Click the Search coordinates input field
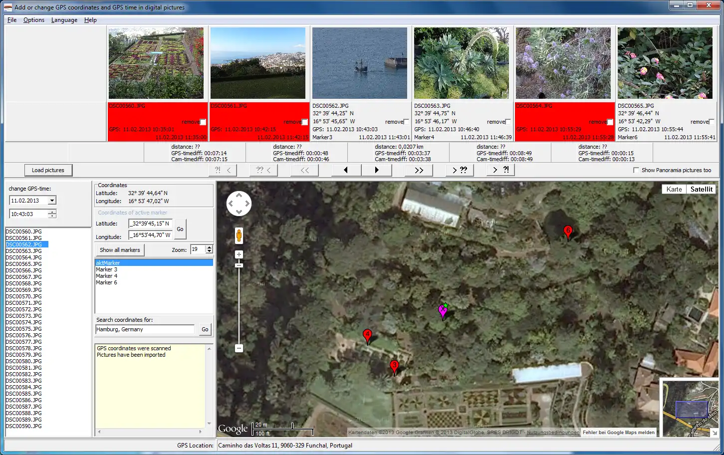This screenshot has width=724, height=455. click(x=145, y=329)
